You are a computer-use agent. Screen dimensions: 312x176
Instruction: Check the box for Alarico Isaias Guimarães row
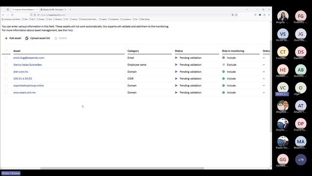6,65
